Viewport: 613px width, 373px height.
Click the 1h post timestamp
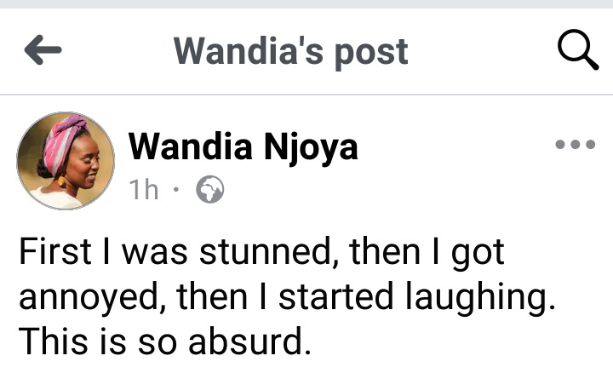144,191
